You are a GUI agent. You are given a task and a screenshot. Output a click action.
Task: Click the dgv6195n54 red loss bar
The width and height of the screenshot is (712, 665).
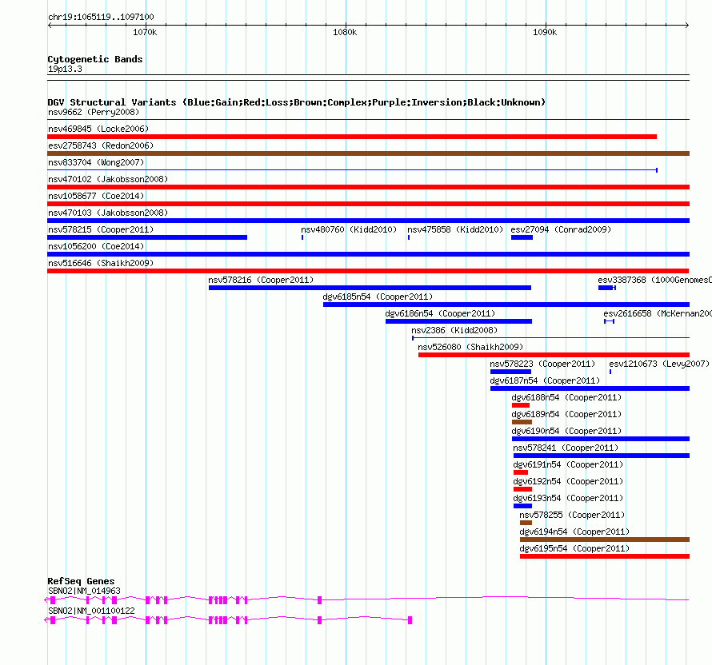(x=604, y=556)
